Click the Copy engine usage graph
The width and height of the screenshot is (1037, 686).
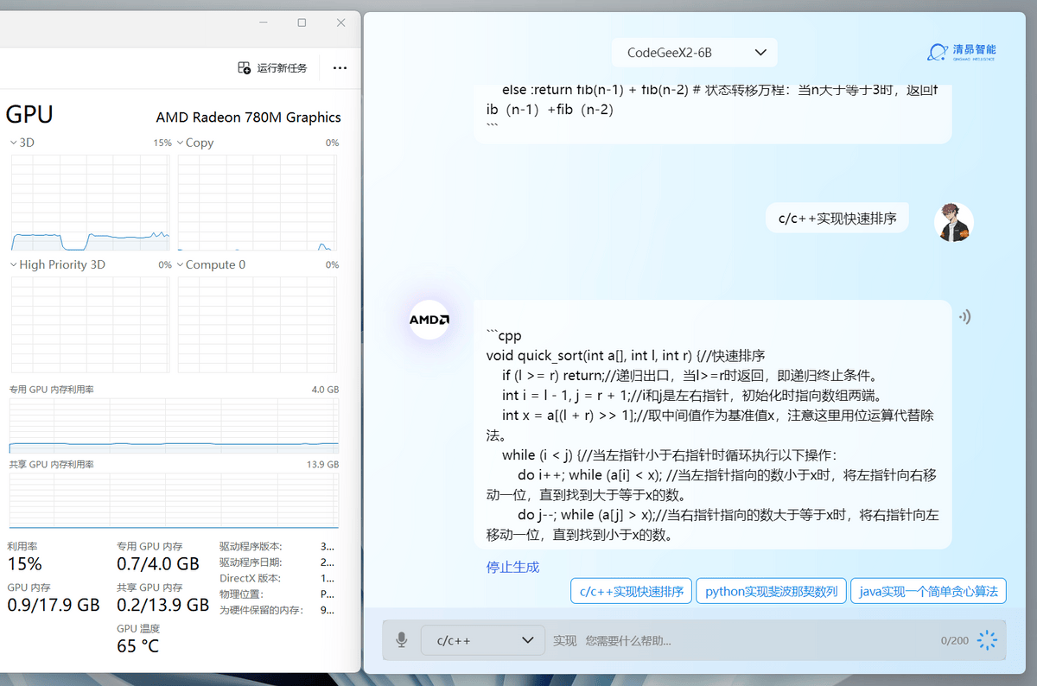tap(258, 203)
